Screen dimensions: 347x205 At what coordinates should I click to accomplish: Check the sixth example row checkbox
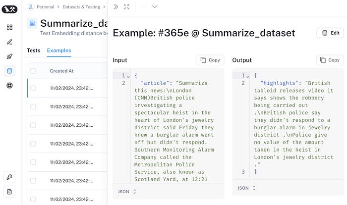[33, 181]
